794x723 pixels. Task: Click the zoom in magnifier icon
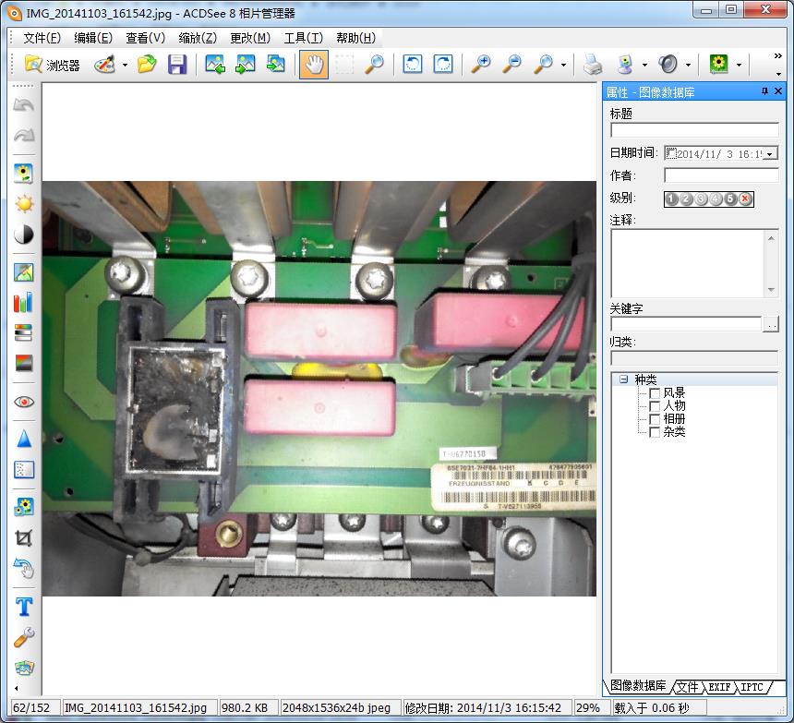coord(480,65)
